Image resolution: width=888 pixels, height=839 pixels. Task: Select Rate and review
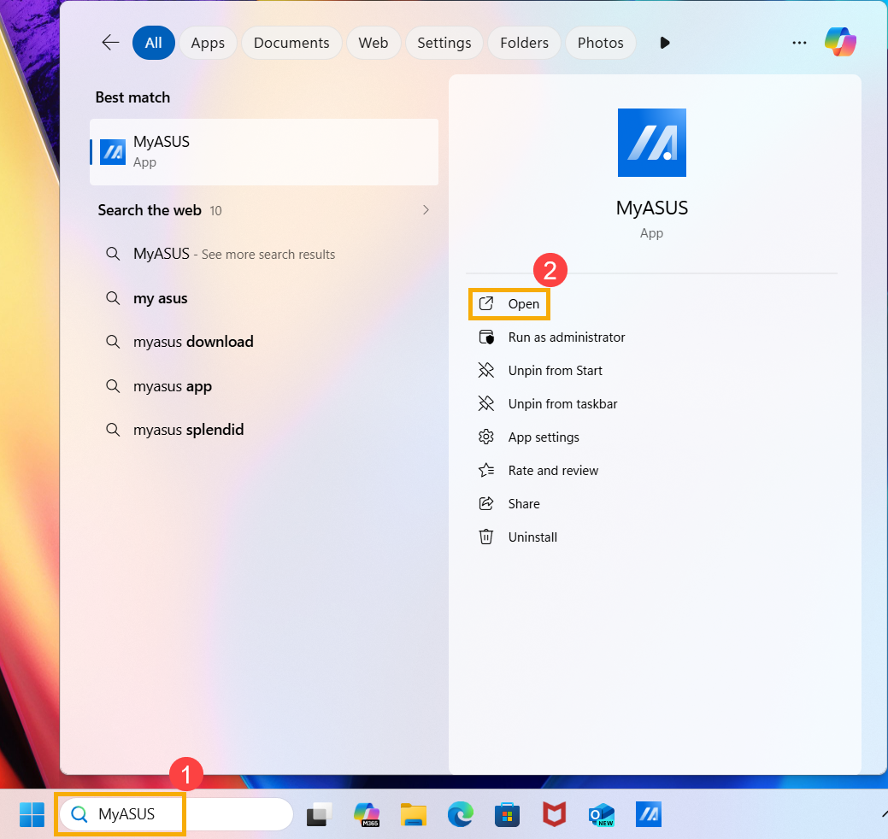[x=538, y=471]
